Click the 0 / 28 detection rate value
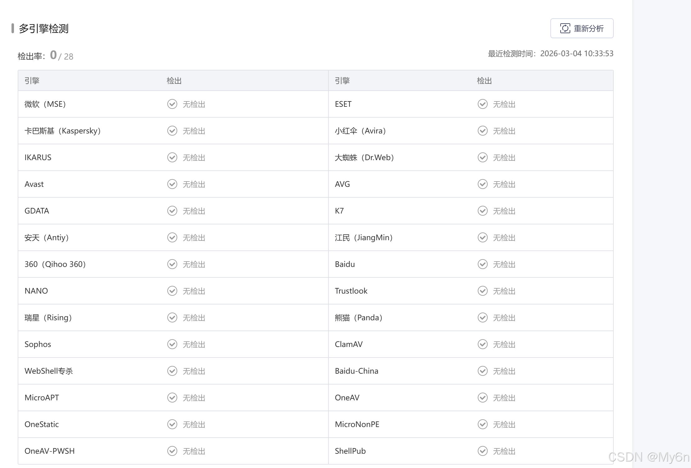The height and width of the screenshot is (468, 691). coord(61,56)
